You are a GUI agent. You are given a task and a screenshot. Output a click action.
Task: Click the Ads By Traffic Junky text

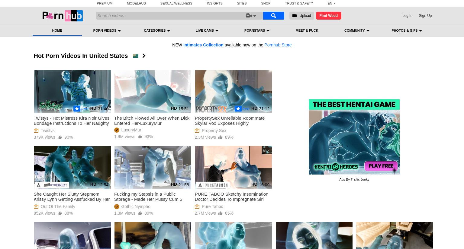click(354, 179)
